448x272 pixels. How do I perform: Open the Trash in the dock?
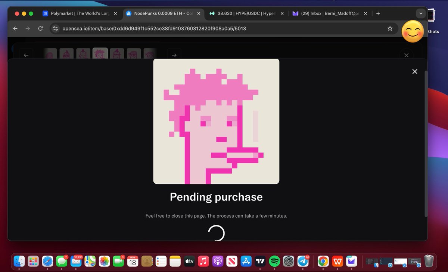pos(429,262)
